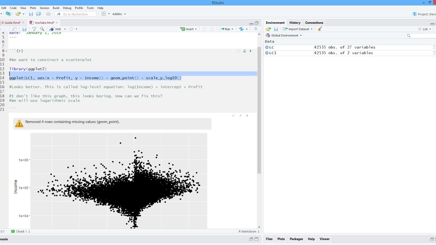436x245 pixels.
Task: Select the R Guide.Rmd editor tab
Action: tap(11, 23)
